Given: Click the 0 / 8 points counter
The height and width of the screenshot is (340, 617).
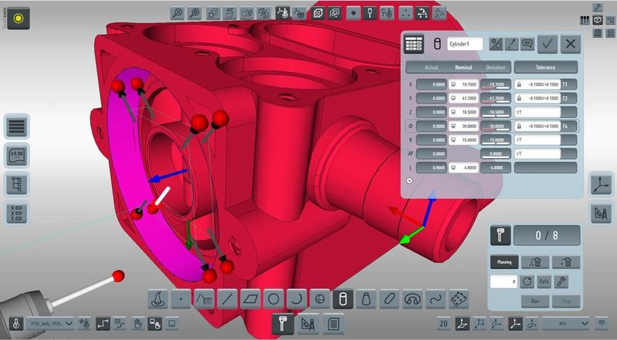Looking at the screenshot, I should coord(547,235).
